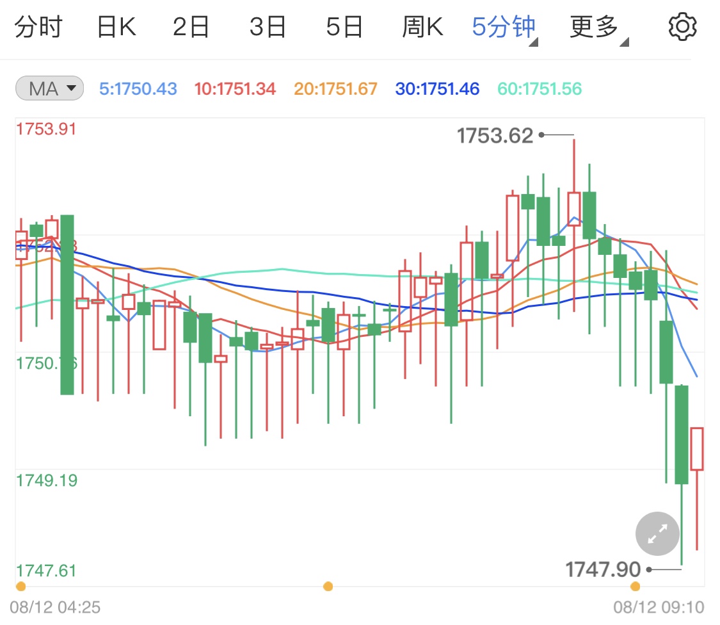This screenshot has width=720, height=625.
Task: Expand chart to fullscreen with arrows button
Action: [657, 533]
